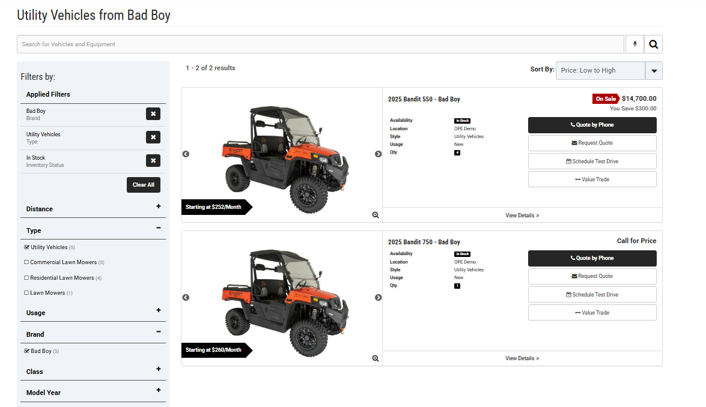Screen dimensions: 706x407
Task: Expand the Model Year filter section
Action: 159,390
